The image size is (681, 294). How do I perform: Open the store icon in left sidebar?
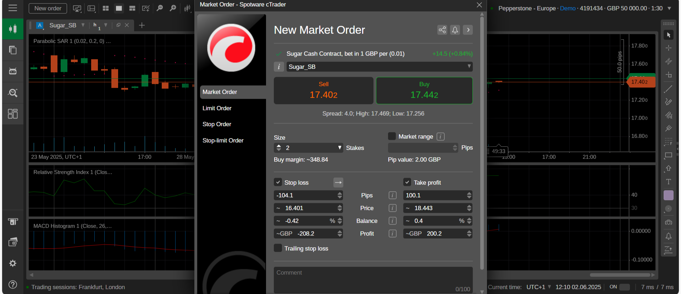click(x=13, y=222)
